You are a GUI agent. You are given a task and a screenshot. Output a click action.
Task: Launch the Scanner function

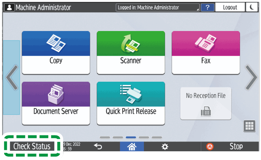(131, 52)
